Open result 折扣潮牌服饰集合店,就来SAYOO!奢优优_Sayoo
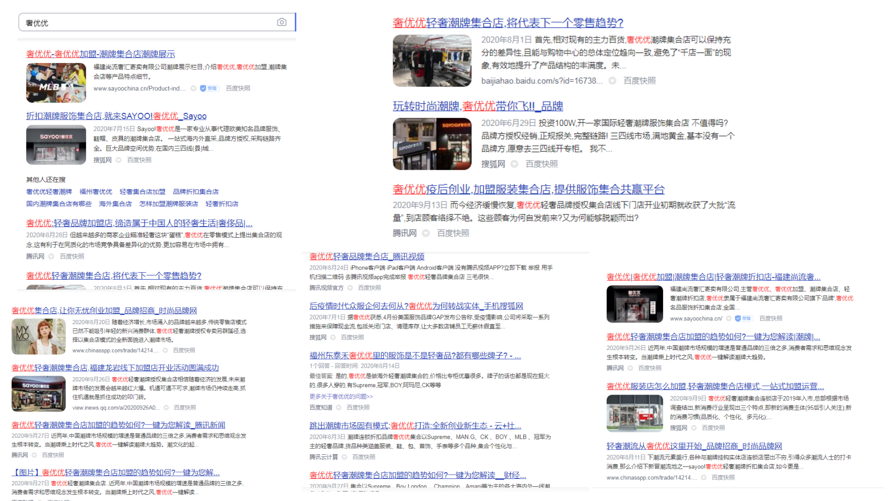891x501 pixels. (116, 116)
